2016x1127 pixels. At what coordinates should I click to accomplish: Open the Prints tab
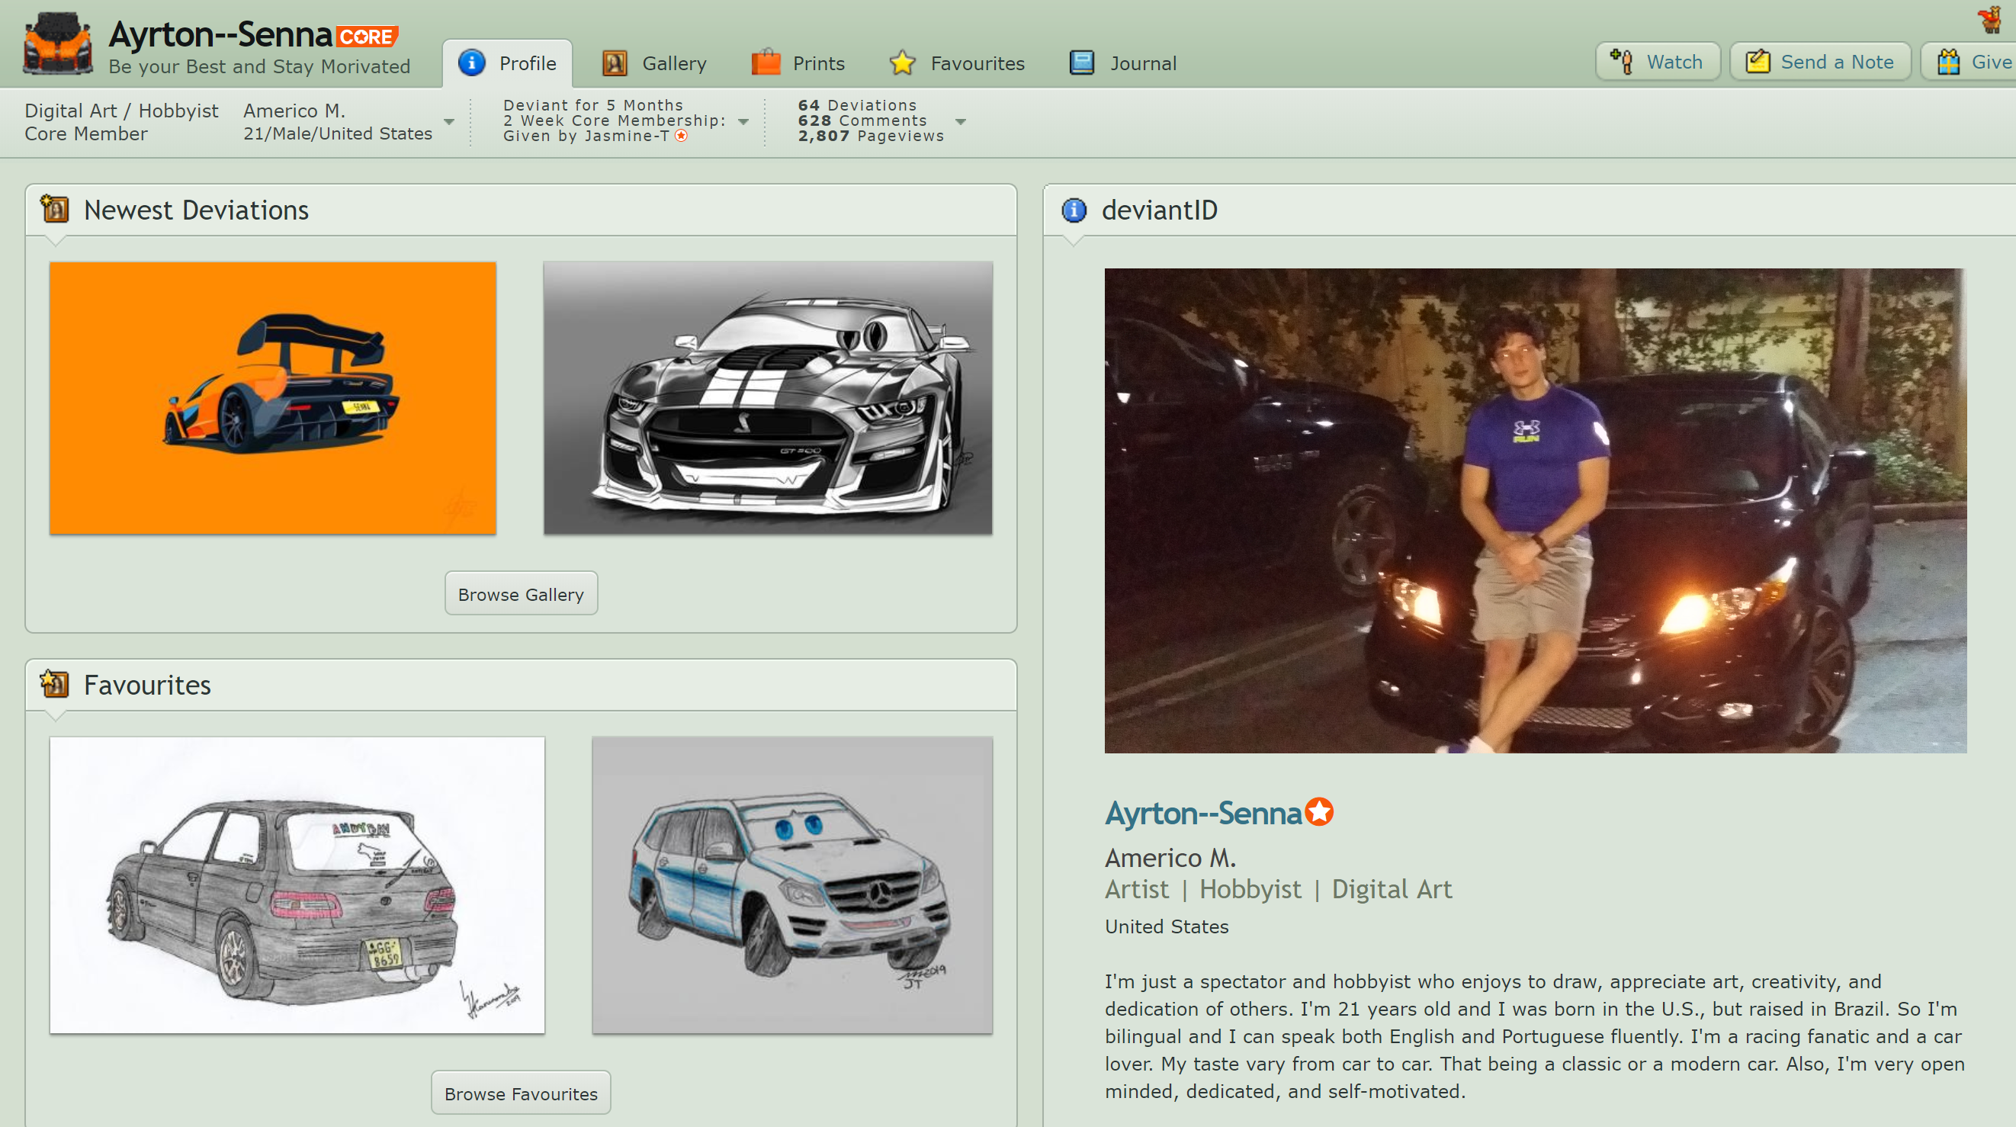pyautogui.click(x=798, y=63)
